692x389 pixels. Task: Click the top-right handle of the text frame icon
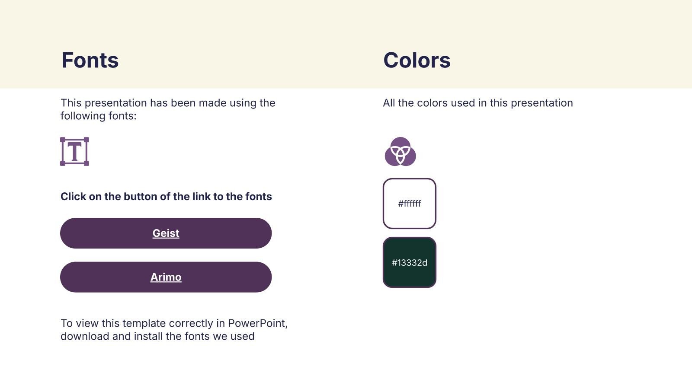86,140
